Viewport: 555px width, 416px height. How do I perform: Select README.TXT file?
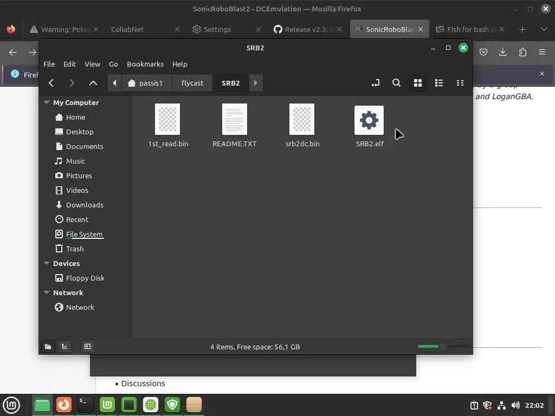tap(234, 126)
